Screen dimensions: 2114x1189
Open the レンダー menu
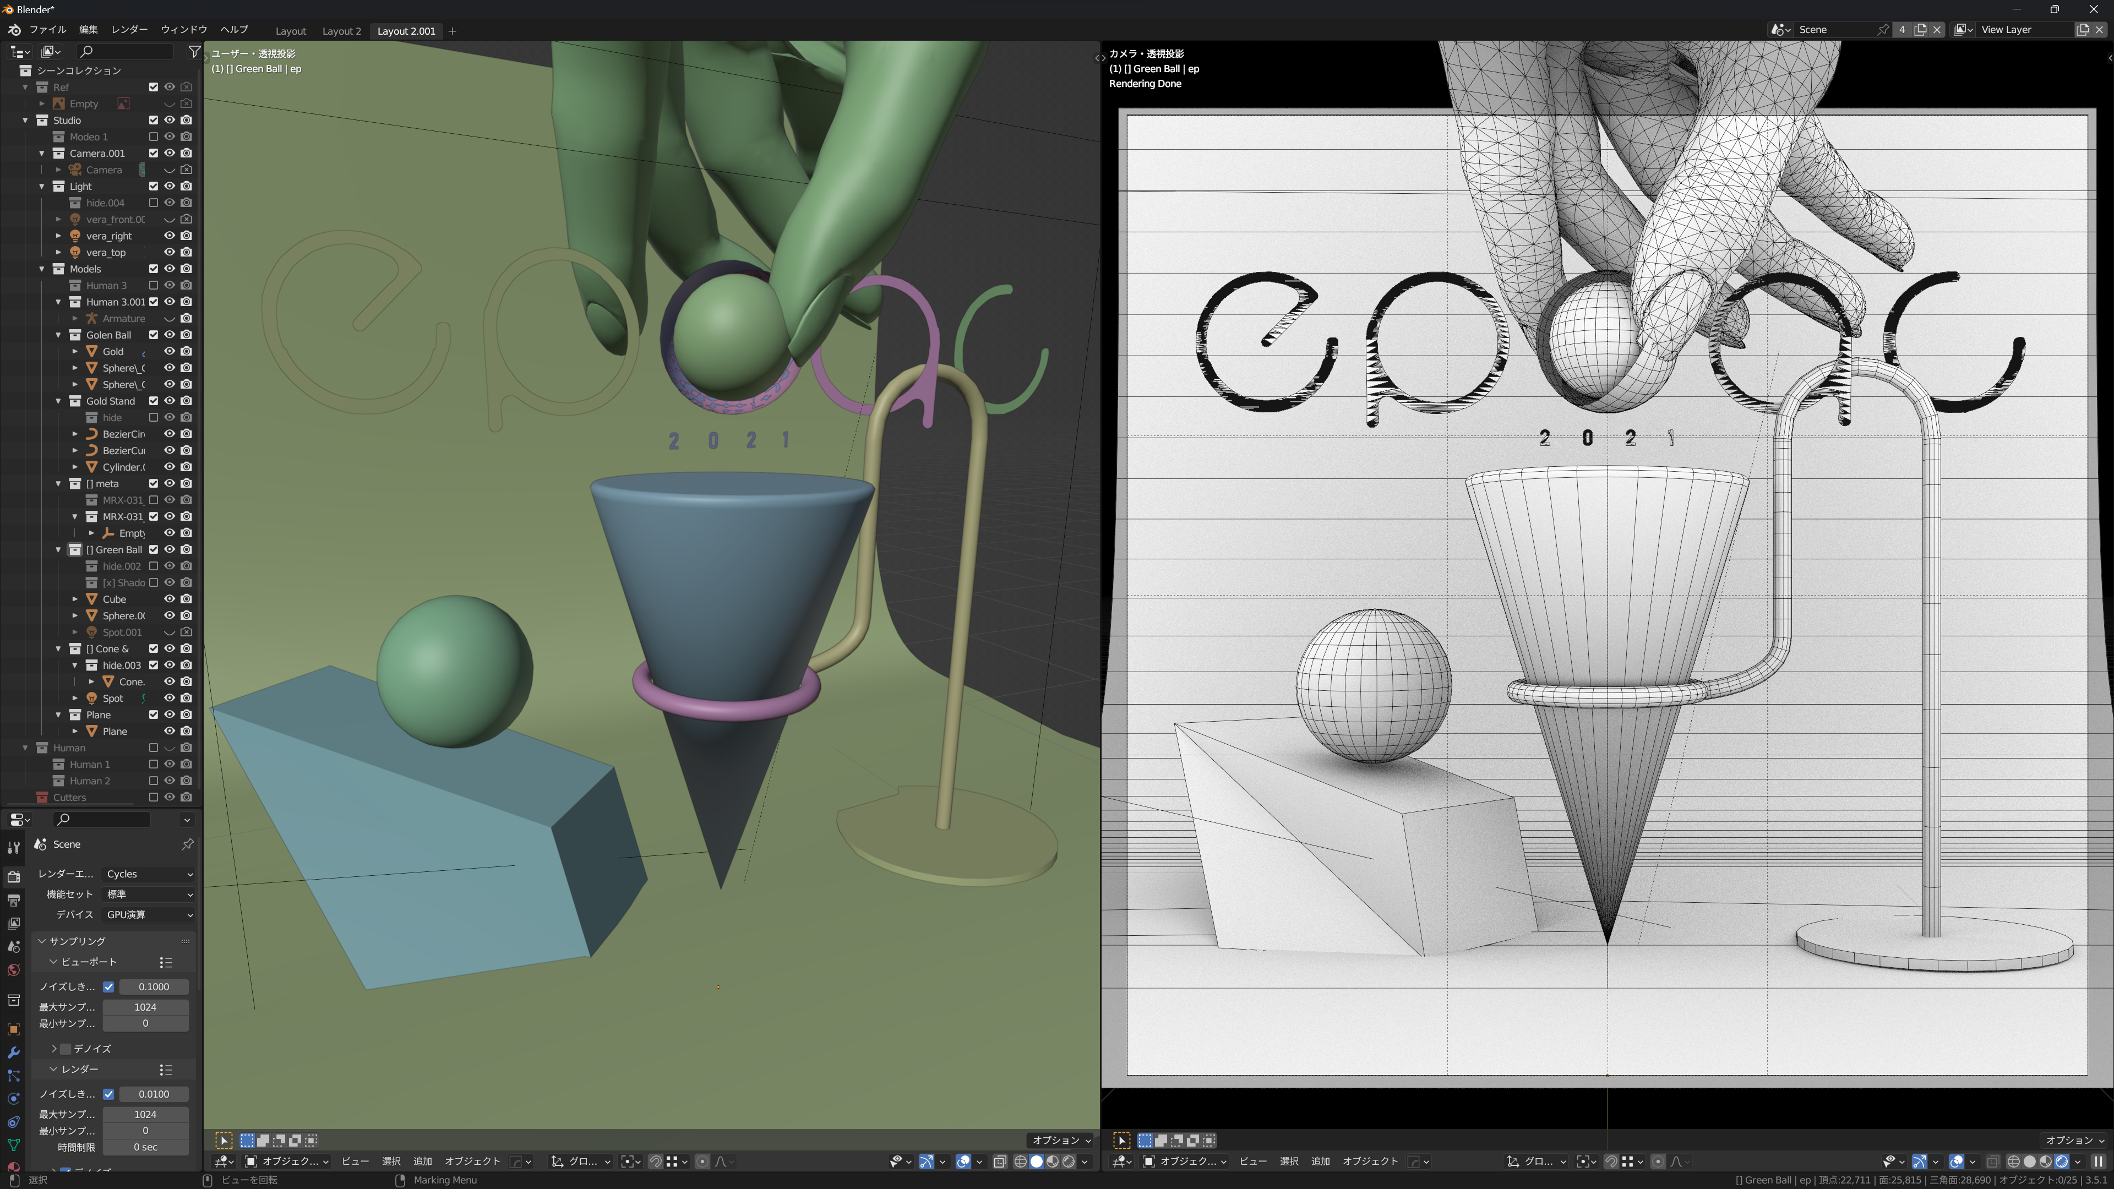(x=130, y=30)
